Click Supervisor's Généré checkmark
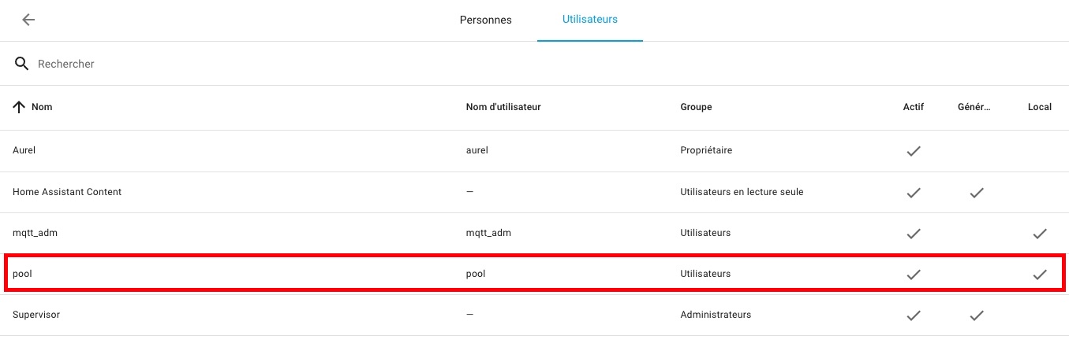Viewport: 1069px width, 343px height. tap(977, 315)
